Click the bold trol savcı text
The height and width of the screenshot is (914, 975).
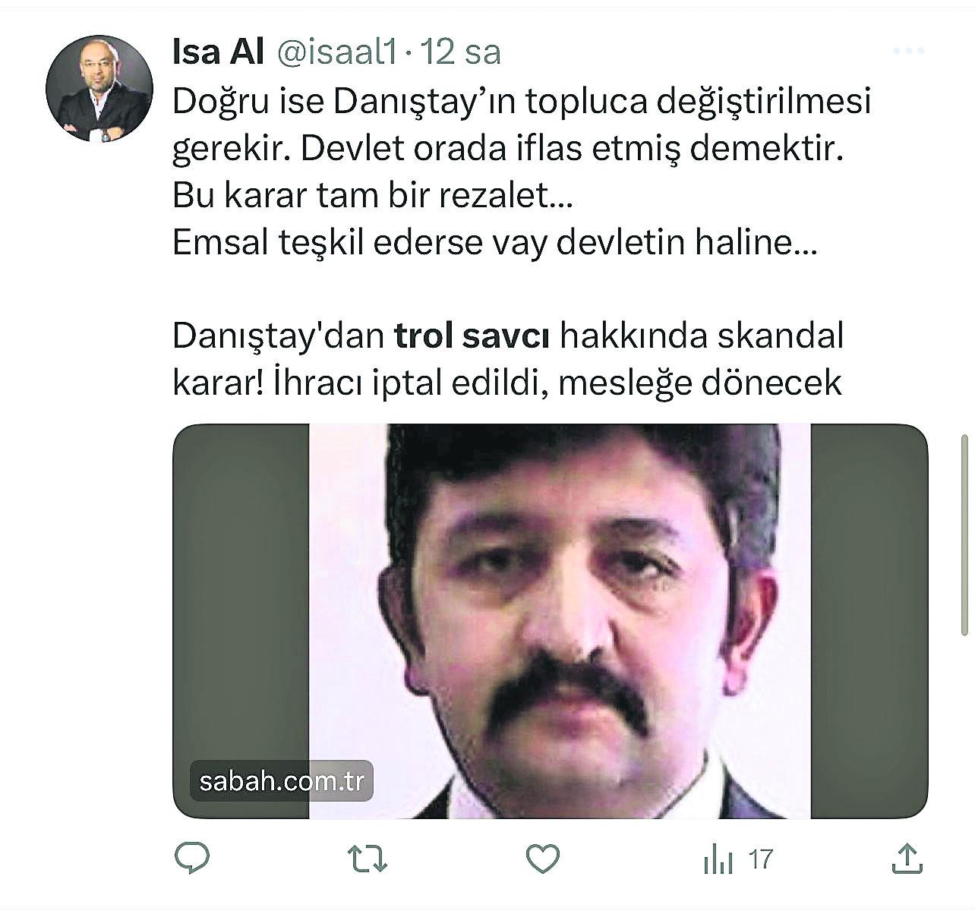(x=472, y=336)
